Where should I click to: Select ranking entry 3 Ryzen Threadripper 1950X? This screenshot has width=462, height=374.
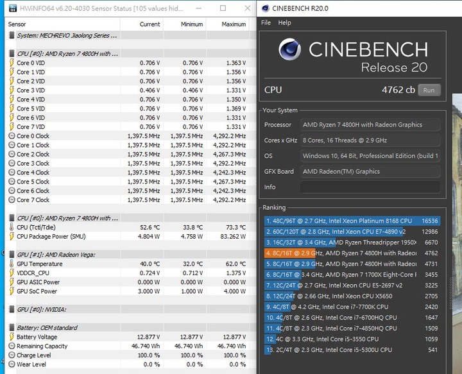click(x=352, y=242)
